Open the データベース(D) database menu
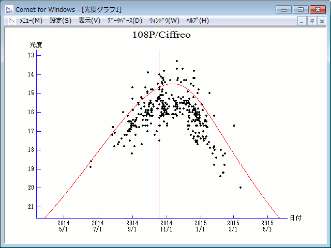Screen dimensions: 331x248 124,21
